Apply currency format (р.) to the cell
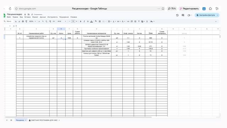Image resolution: width=227 pixels, height=128 pixels. 39,21
